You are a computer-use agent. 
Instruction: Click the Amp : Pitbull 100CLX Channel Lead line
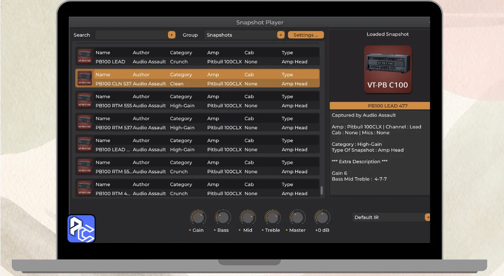376,127
